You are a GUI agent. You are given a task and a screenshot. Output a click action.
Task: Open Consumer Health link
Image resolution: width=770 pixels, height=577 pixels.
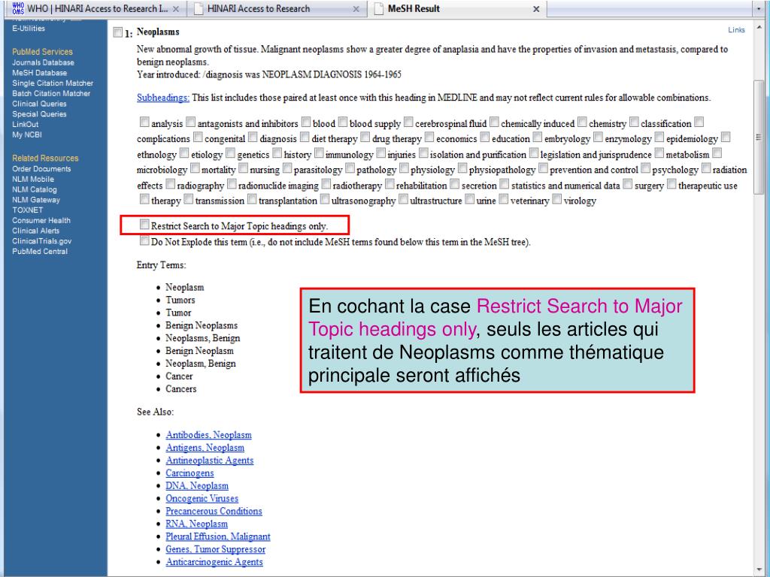pos(41,220)
